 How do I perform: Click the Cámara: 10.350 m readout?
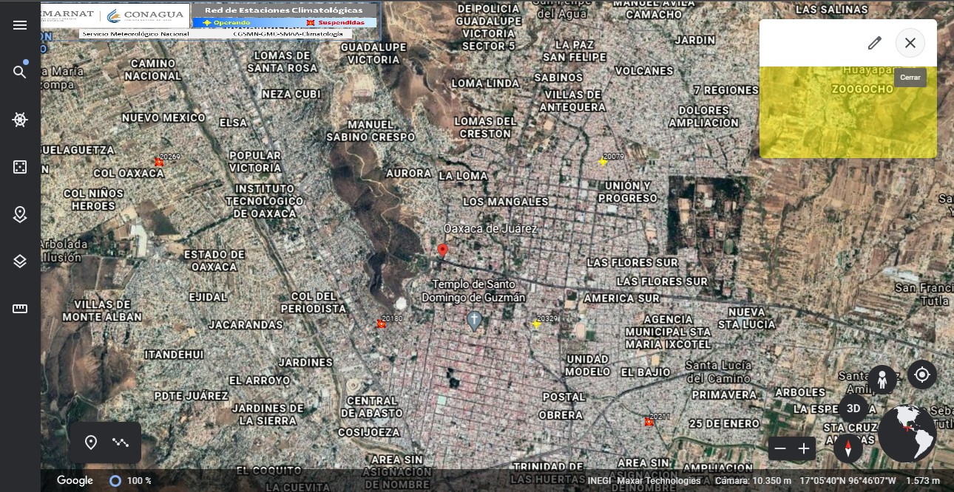click(x=752, y=481)
